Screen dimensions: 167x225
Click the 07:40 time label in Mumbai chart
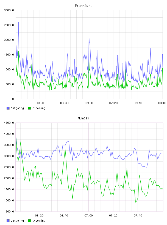[138, 216]
